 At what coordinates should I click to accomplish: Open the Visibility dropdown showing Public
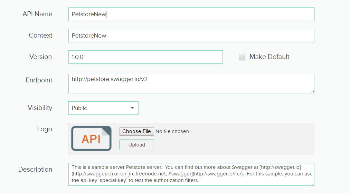coord(103,108)
